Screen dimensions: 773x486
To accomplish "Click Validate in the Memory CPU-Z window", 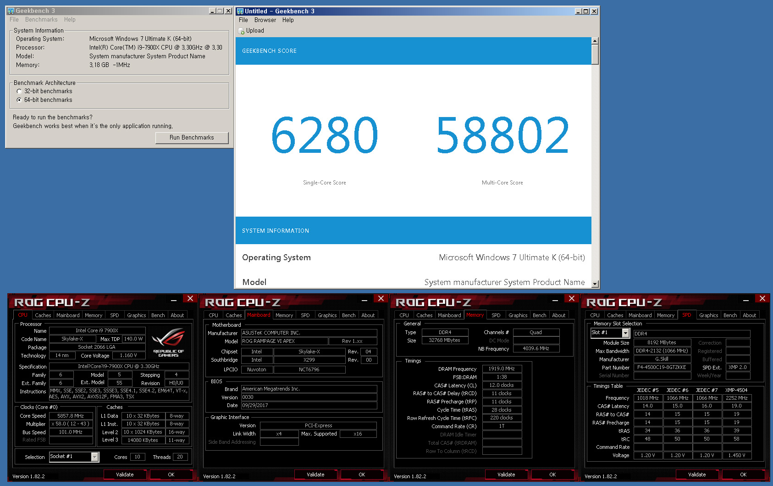I will tap(506, 475).
